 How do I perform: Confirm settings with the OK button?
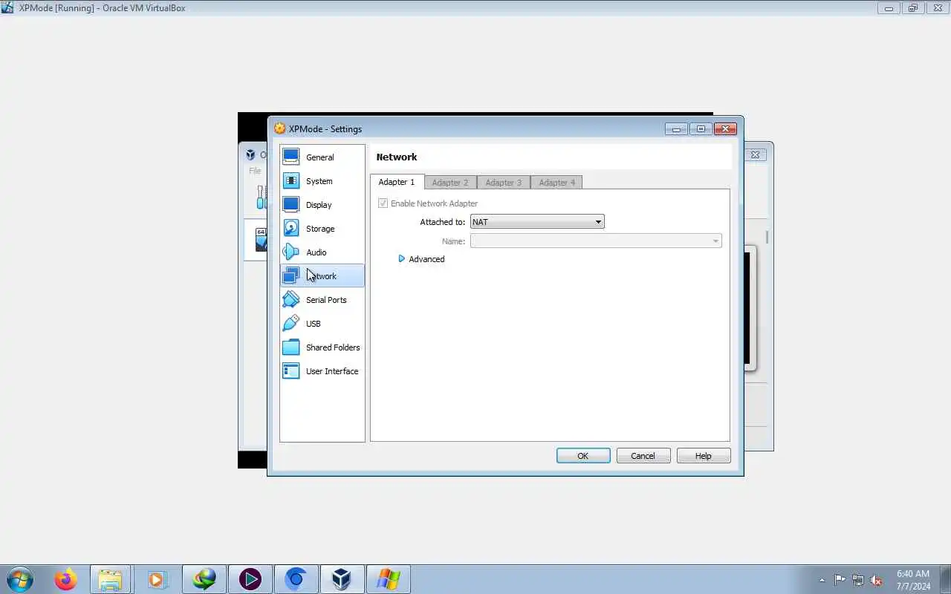583,456
